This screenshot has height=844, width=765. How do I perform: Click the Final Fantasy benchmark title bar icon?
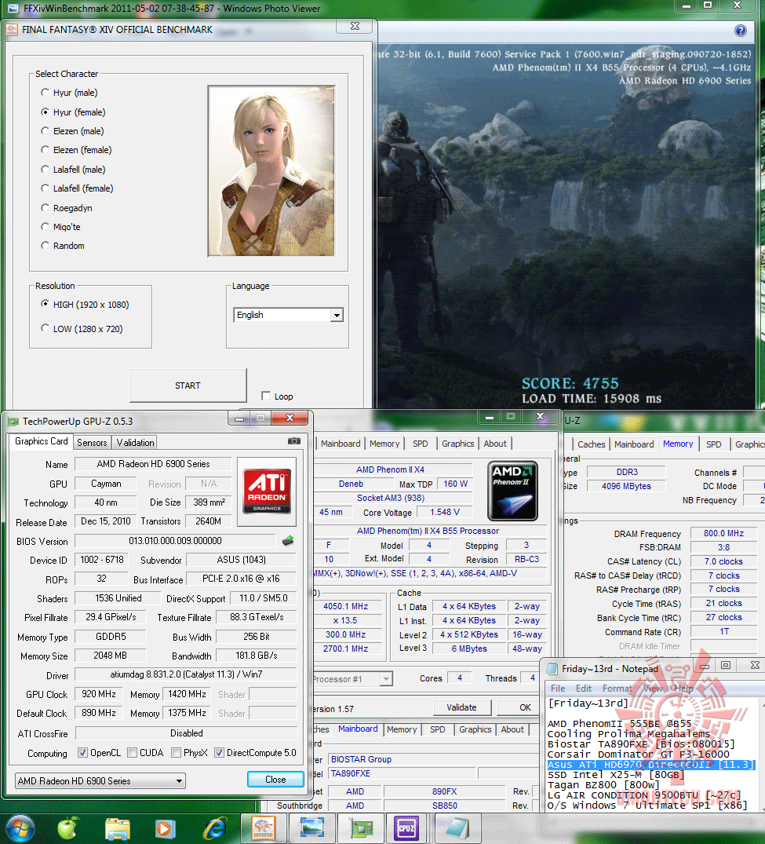[x=11, y=30]
